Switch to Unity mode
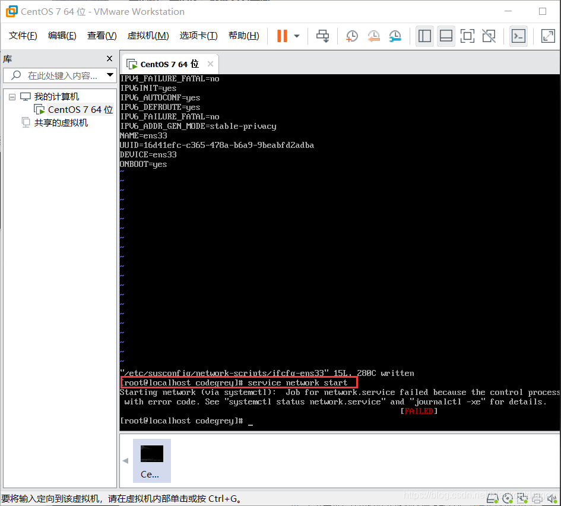 pyautogui.click(x=489, y=36)
